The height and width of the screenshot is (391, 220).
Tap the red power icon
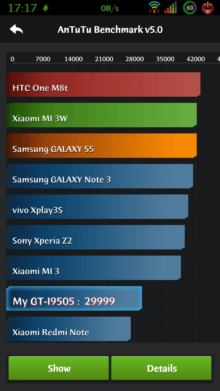coord(208,8)
